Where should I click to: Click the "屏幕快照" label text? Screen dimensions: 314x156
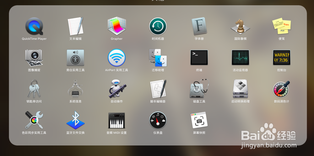click(199, 133)
